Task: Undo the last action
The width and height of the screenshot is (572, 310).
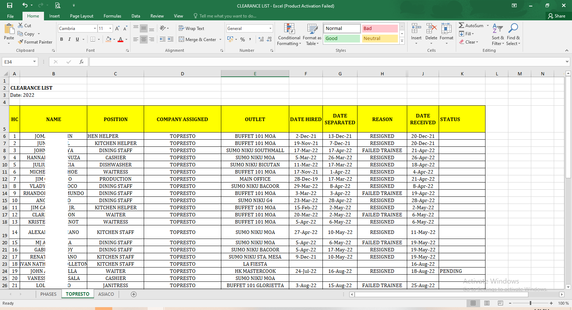Action: click(x=25, y=5)
